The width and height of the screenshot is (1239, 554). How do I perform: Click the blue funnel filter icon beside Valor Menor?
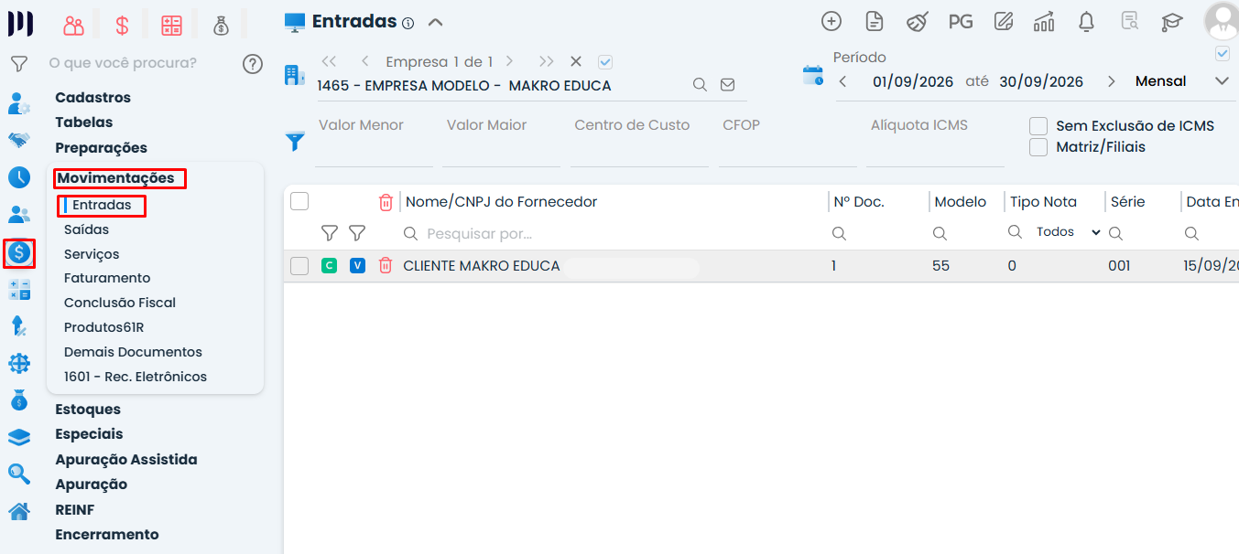[x=295, y=141]
